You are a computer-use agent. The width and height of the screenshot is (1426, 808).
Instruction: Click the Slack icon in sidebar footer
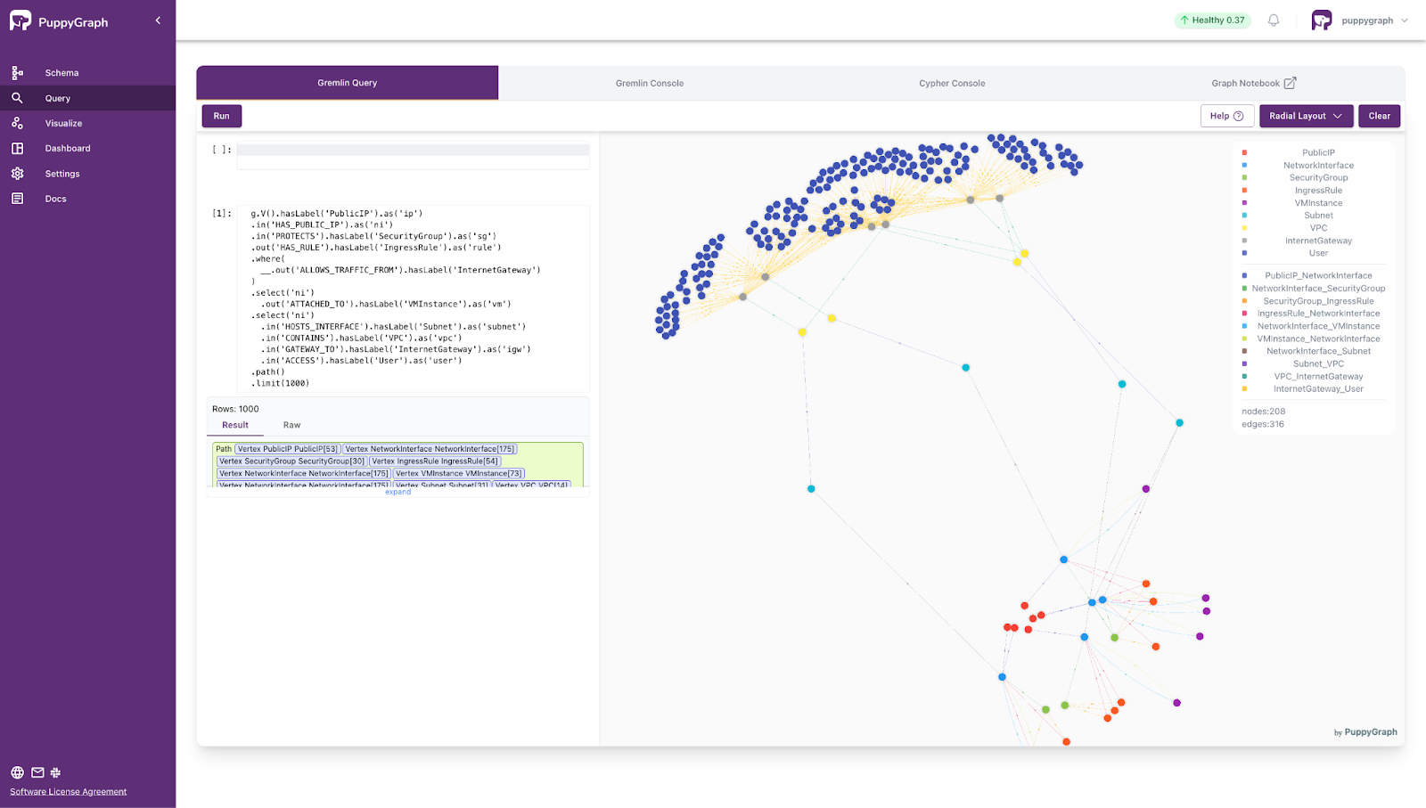[55, 772]
